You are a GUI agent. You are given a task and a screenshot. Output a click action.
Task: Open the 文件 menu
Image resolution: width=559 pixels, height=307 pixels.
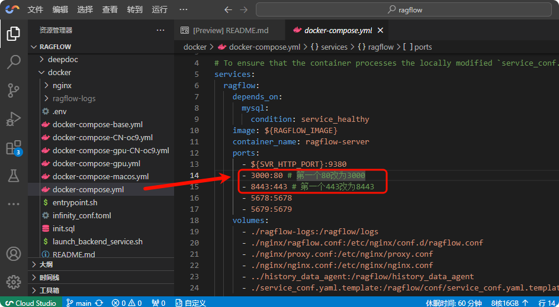(x=36, y=9)
